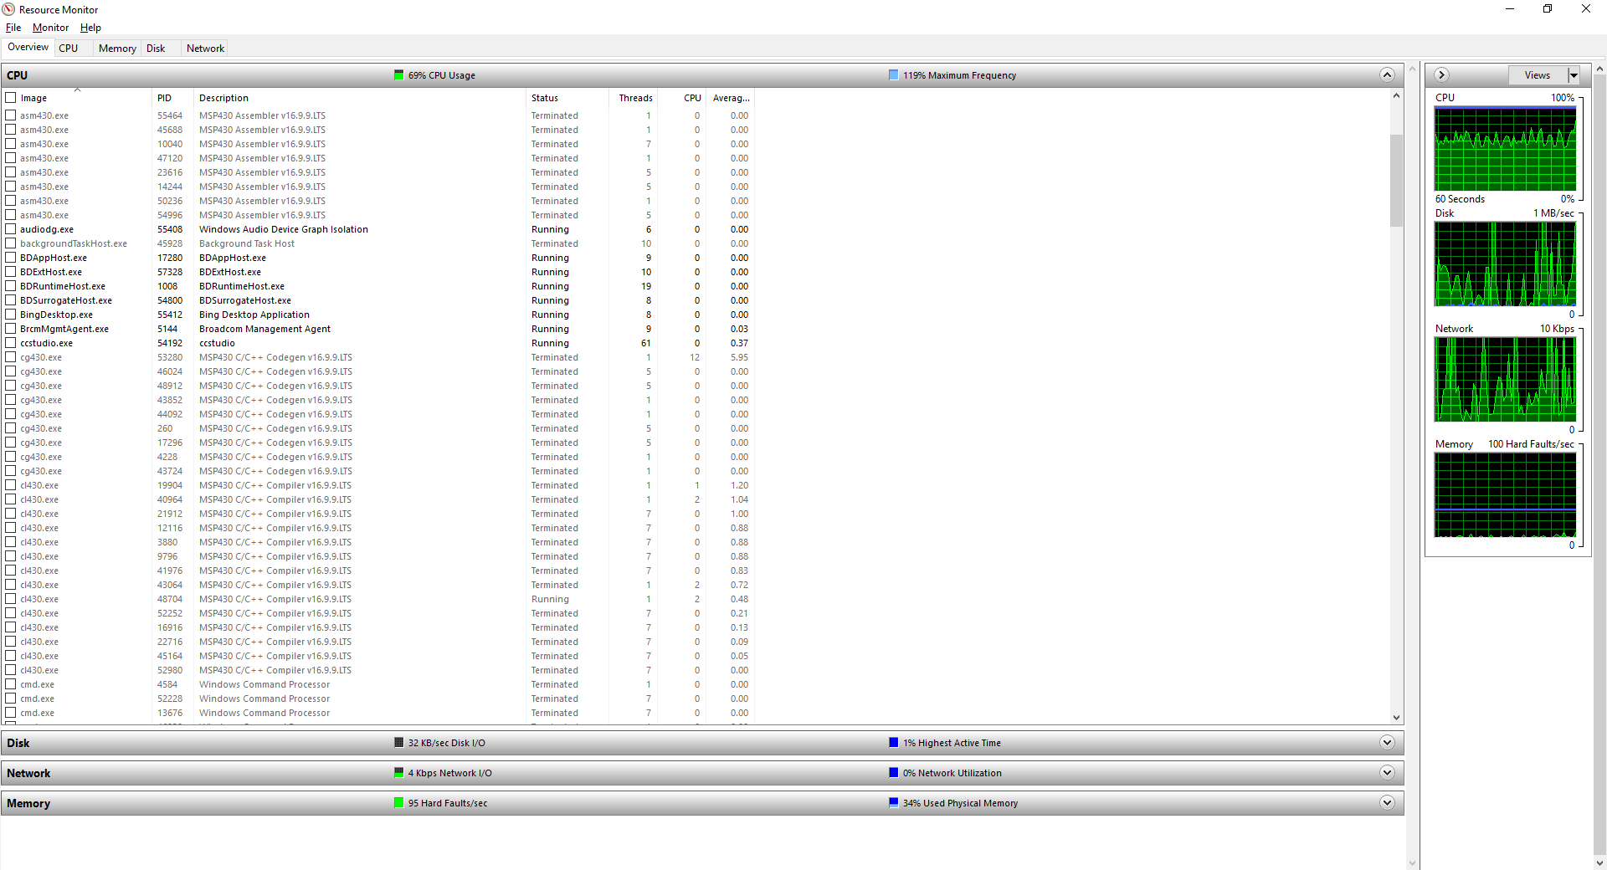Click PID 53280 of cg430.exe
The width and height of the screenshot is (1607, 870).
(169, 357)
